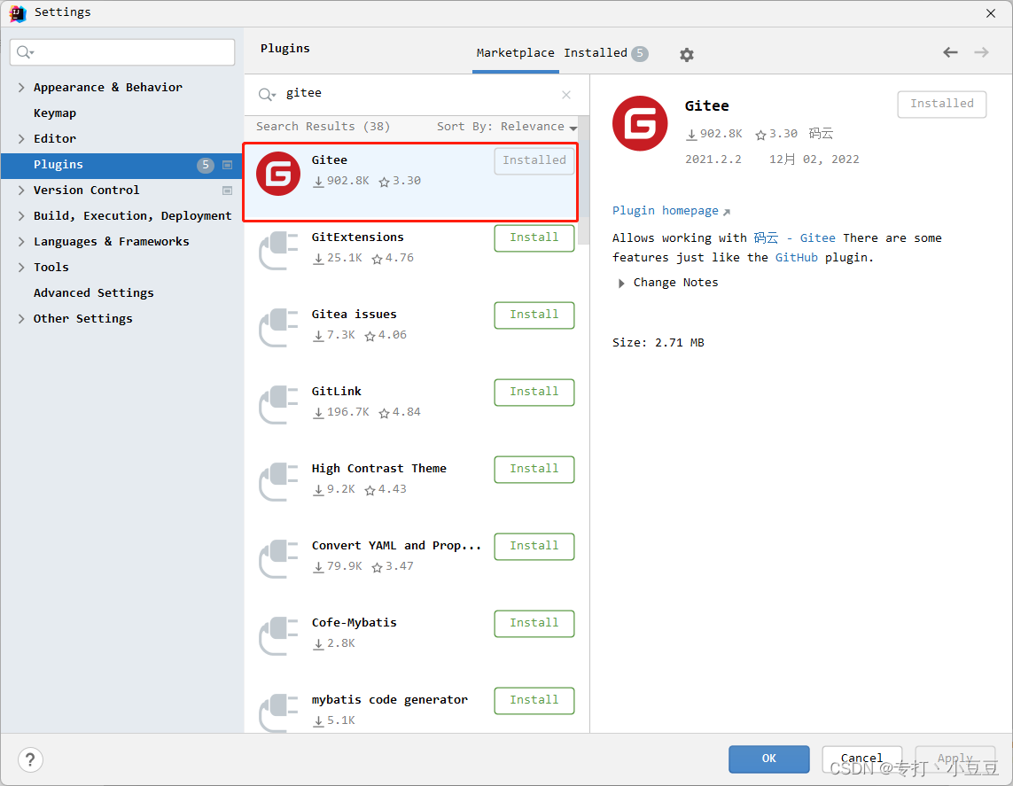Click the Cancel button
Viewport: 1013px width, 786px height.
(x=861, y=759)
